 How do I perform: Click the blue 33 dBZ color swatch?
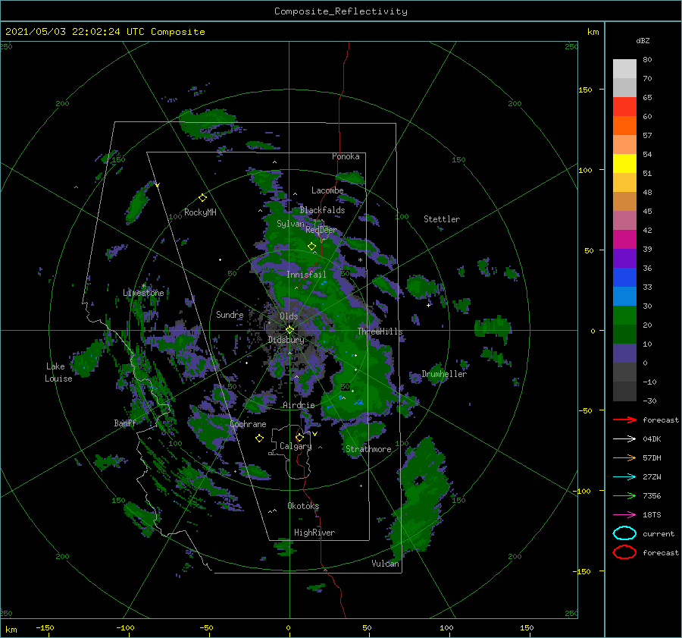(x=624, y=278)
